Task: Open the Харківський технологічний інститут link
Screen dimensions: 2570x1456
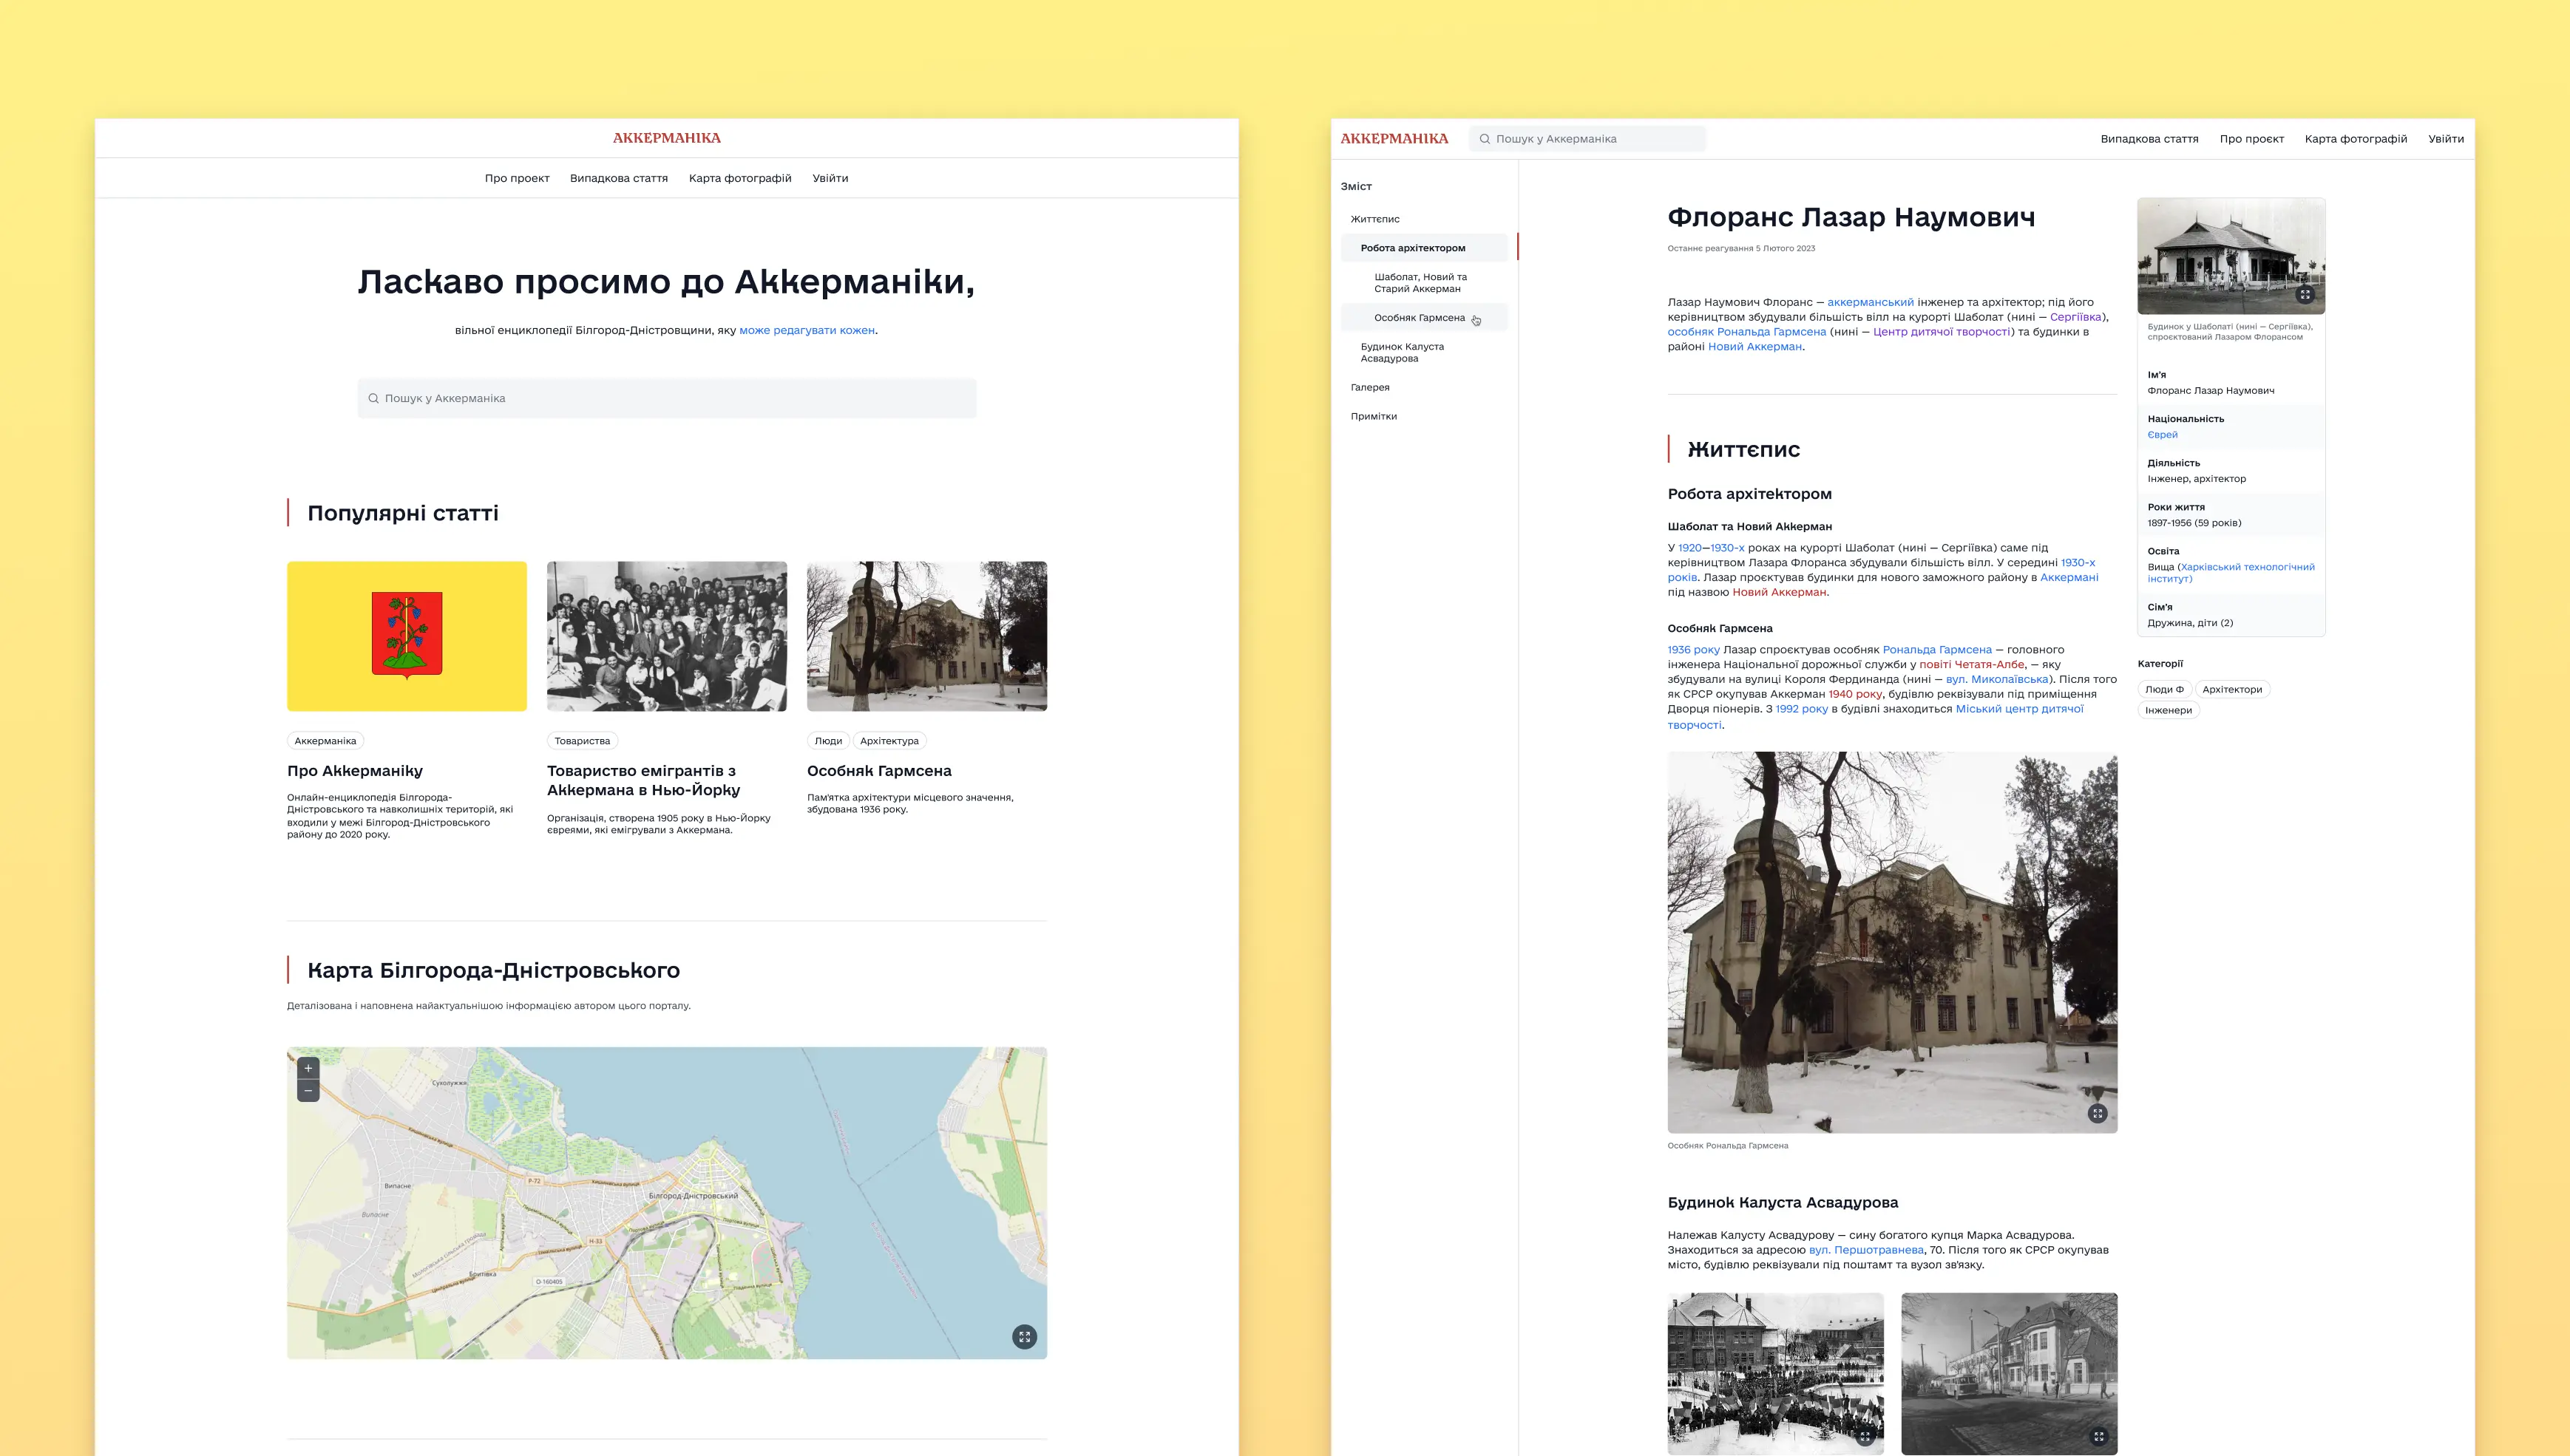Action: click(x=2246, y=567)
